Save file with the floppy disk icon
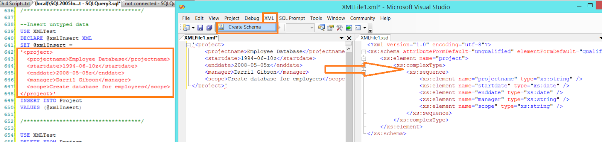602x142 pixels. [x=200, y=28]
